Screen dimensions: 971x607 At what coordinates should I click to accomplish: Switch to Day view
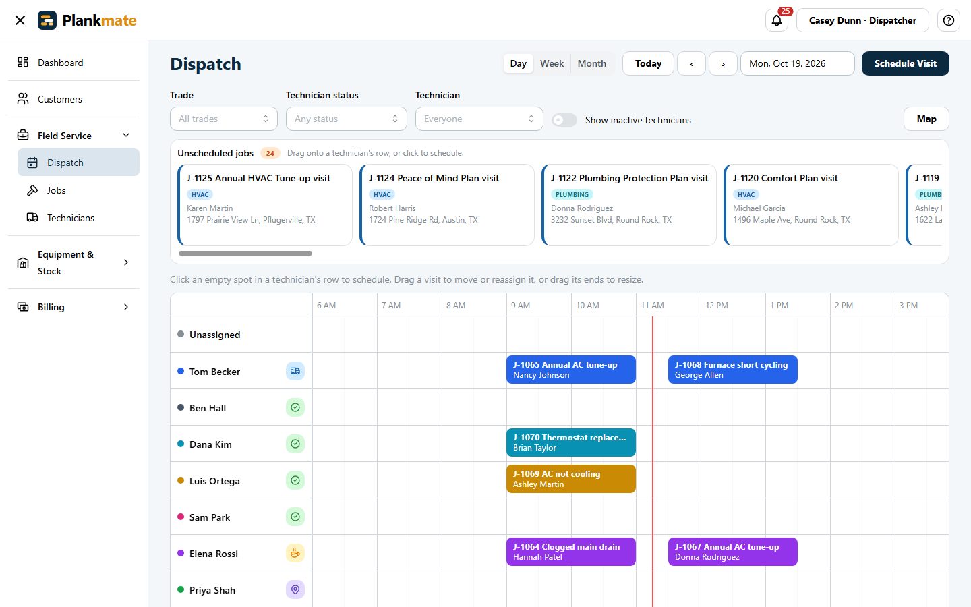tap(519, 63)
